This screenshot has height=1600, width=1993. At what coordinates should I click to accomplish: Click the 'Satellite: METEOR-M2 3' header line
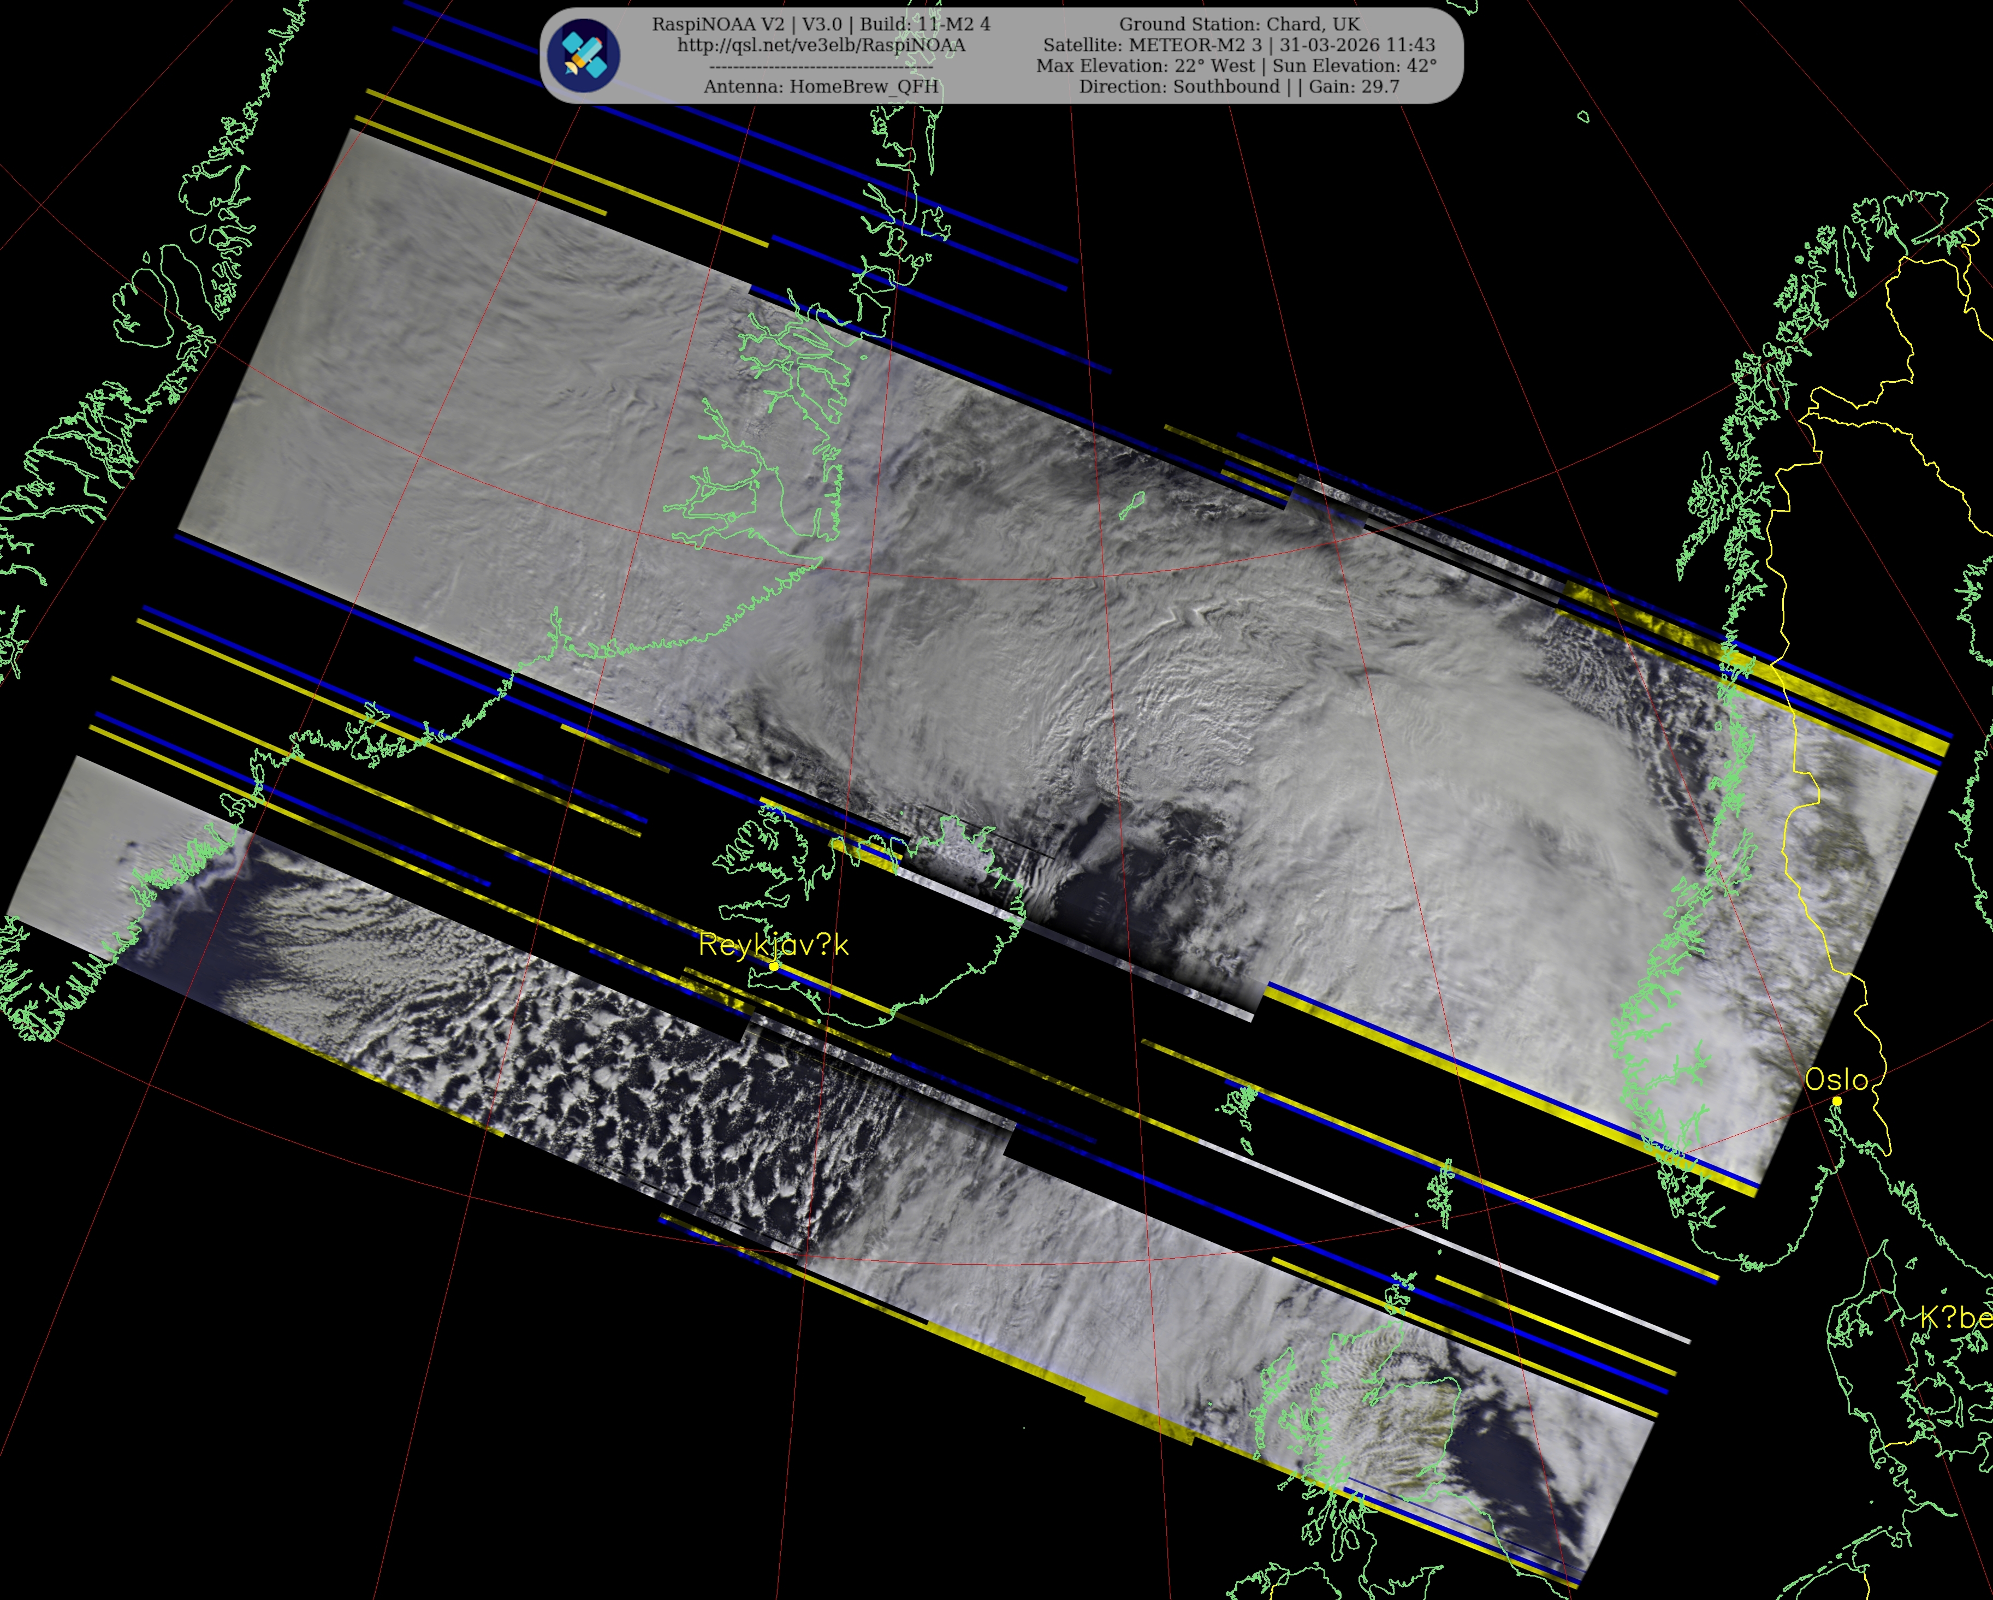pos(1152,45)
